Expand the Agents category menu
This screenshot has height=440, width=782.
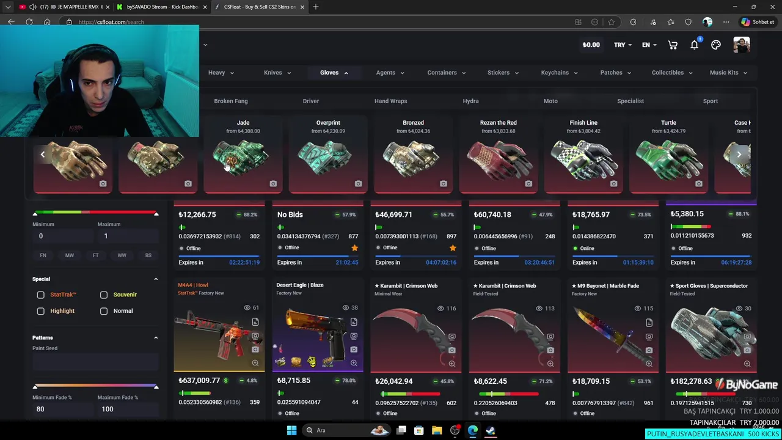tap(390, 73)
